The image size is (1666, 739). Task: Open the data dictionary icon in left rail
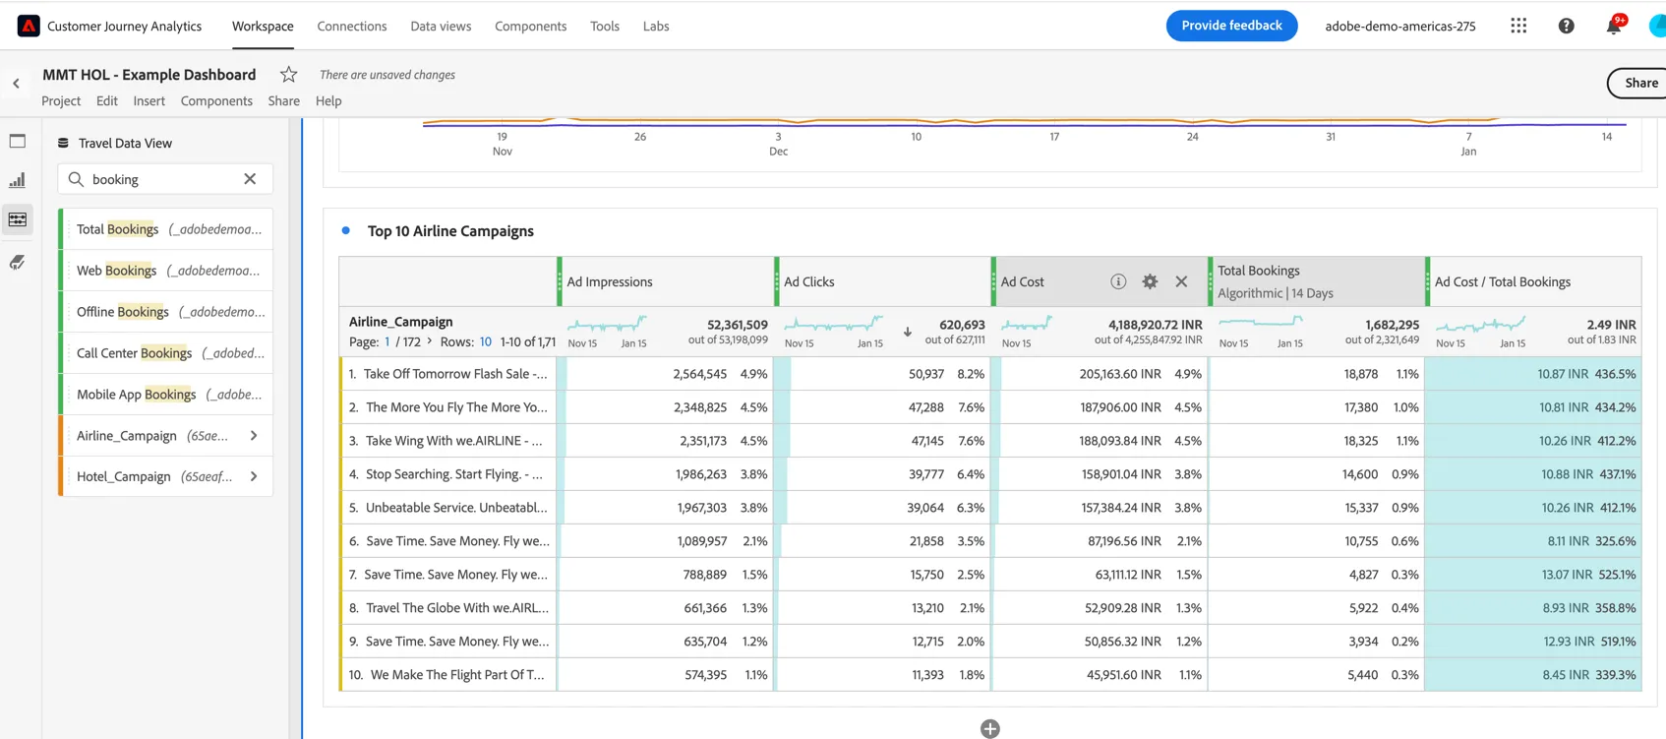pos(18,262)
